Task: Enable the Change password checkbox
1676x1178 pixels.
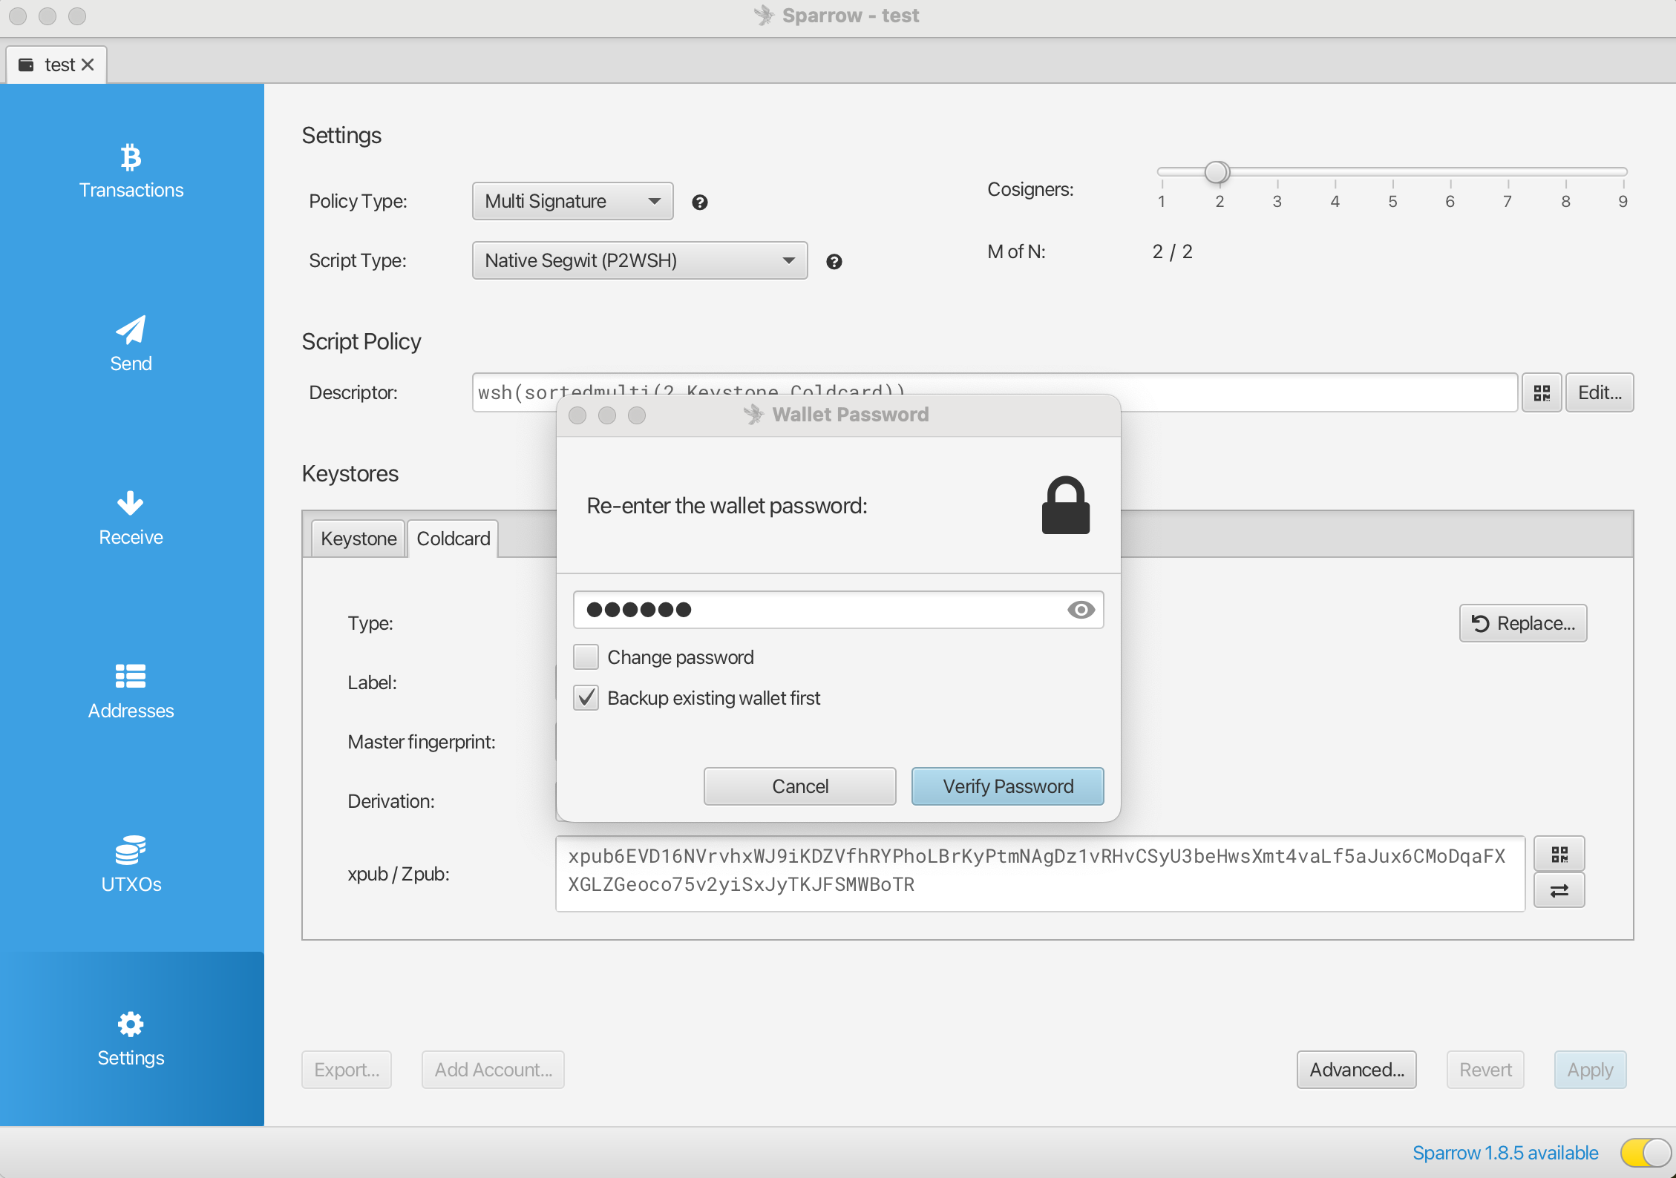Action: [x=586, y=657]
